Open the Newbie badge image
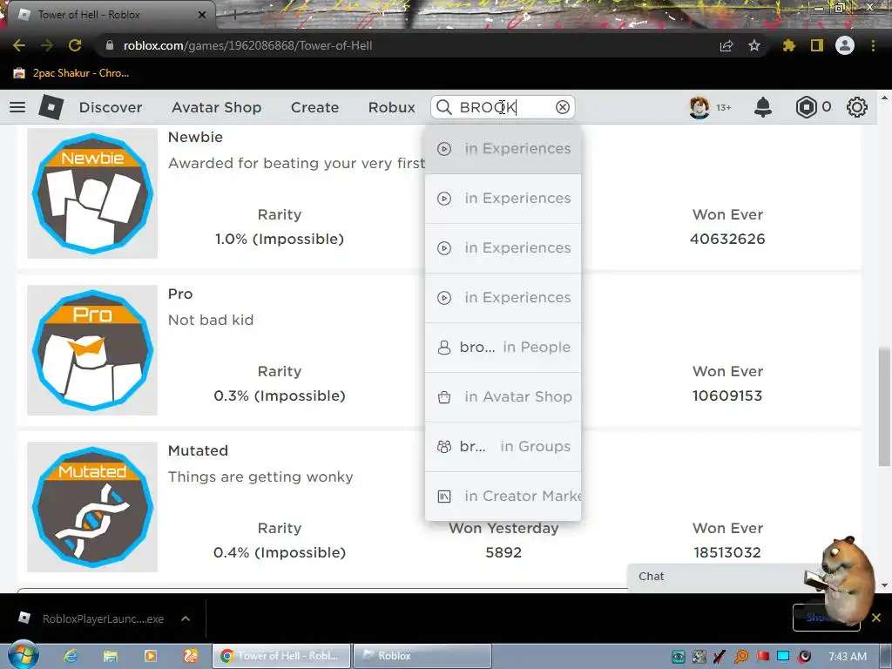 coord(92,193)
